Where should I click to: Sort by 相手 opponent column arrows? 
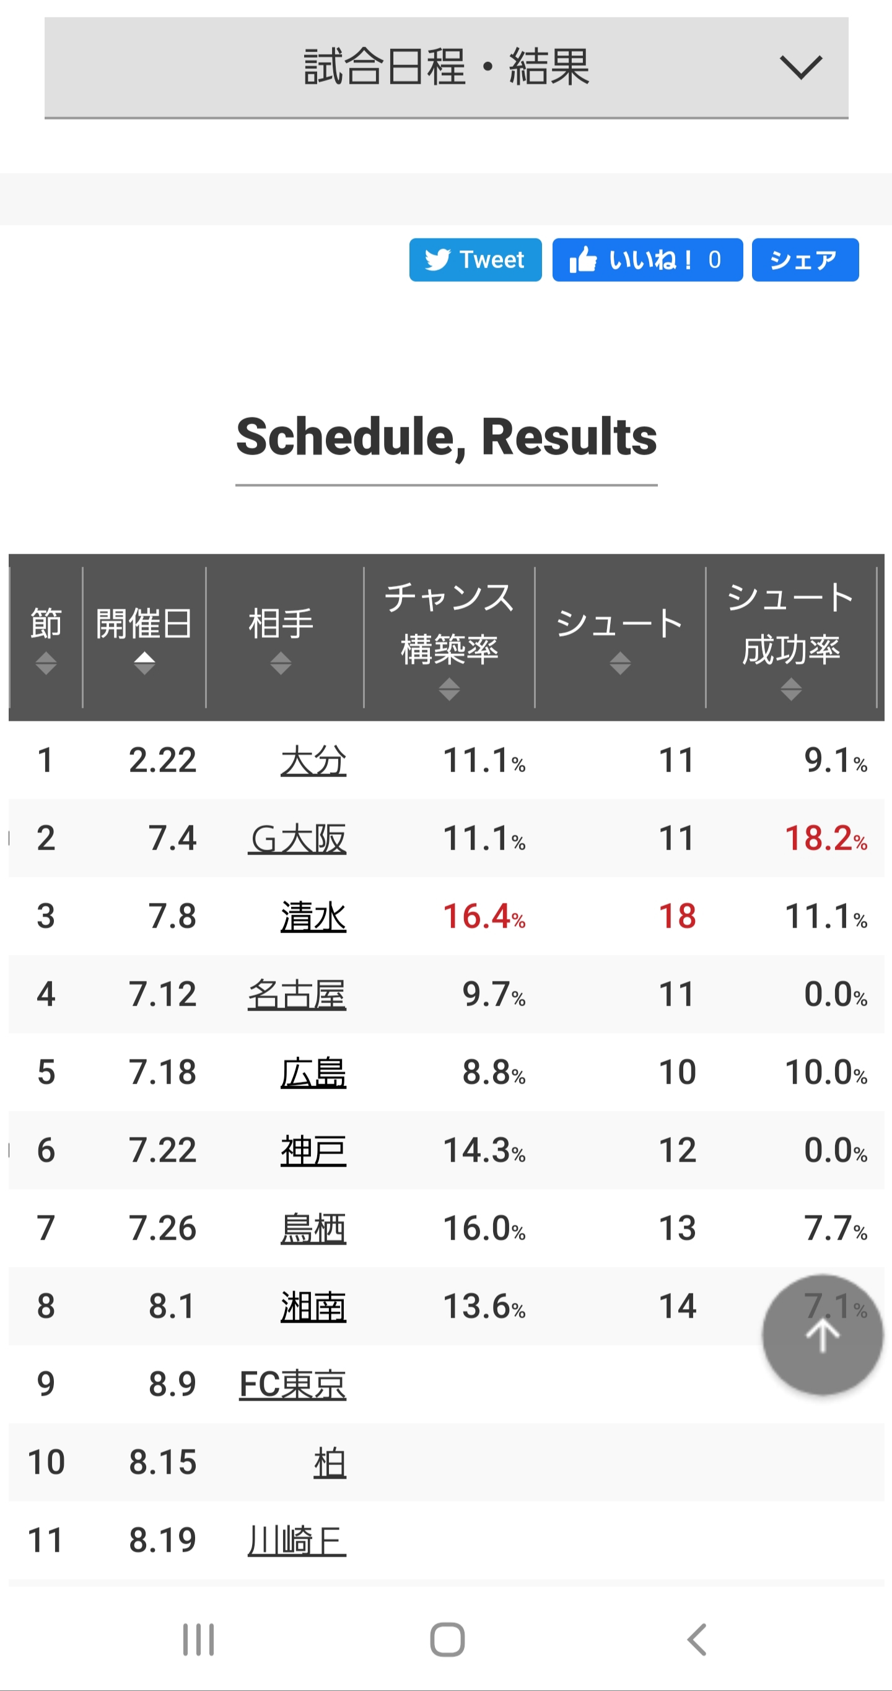pyautogui.click(x=281, y=663)
